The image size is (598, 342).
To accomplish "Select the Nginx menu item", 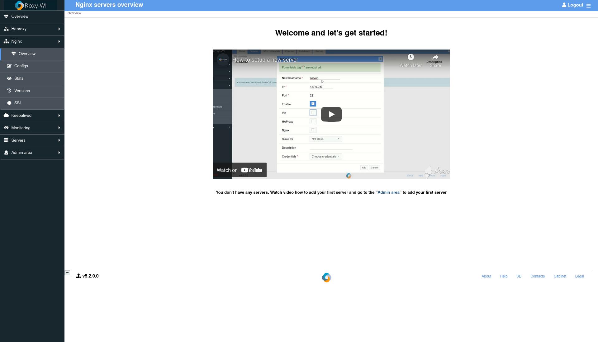I will (32, 41).
